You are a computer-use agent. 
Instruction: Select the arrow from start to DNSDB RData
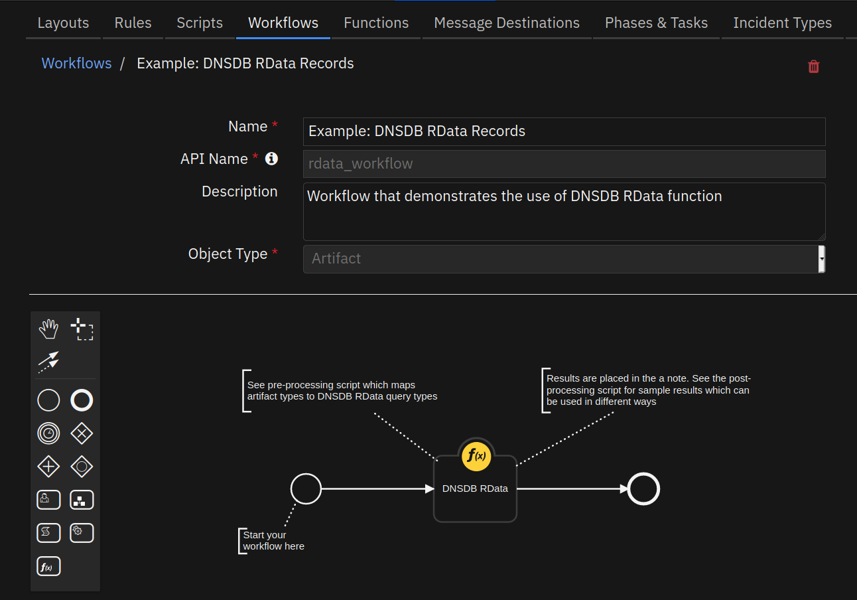click(x=377, y=489)
